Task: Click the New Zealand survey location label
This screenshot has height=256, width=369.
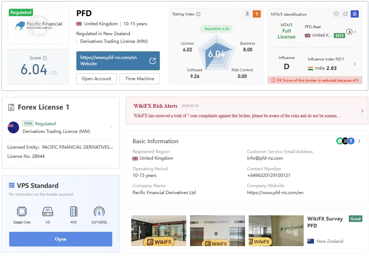Action: tap(330, 241)
